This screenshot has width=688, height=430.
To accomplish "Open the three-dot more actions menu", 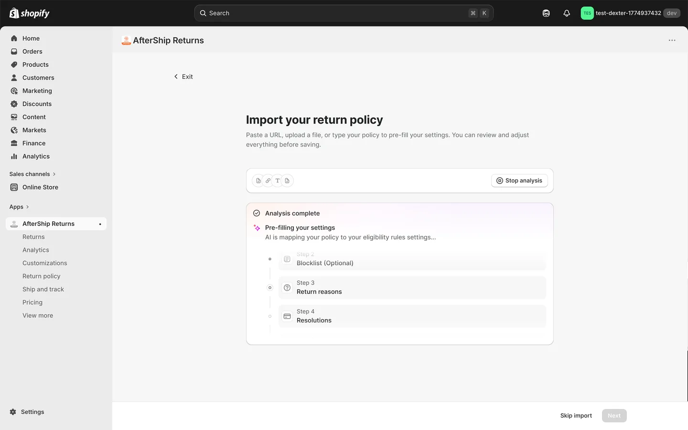I will 672,40.
